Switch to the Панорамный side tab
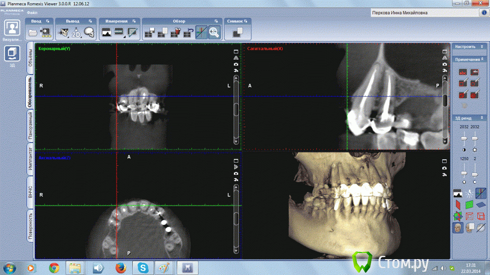The image size is (490, 275). [x=30, y=126]
